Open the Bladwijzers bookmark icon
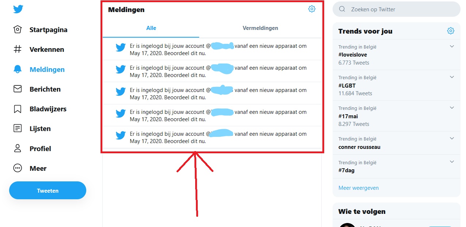The image size is (466, 227). click(x=18, y=109)
